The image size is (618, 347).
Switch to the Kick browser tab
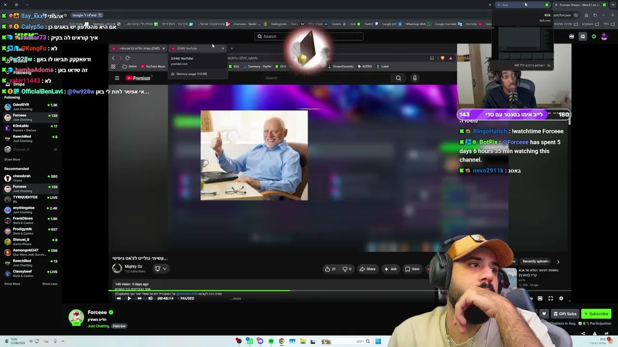[x=523, y=5]
